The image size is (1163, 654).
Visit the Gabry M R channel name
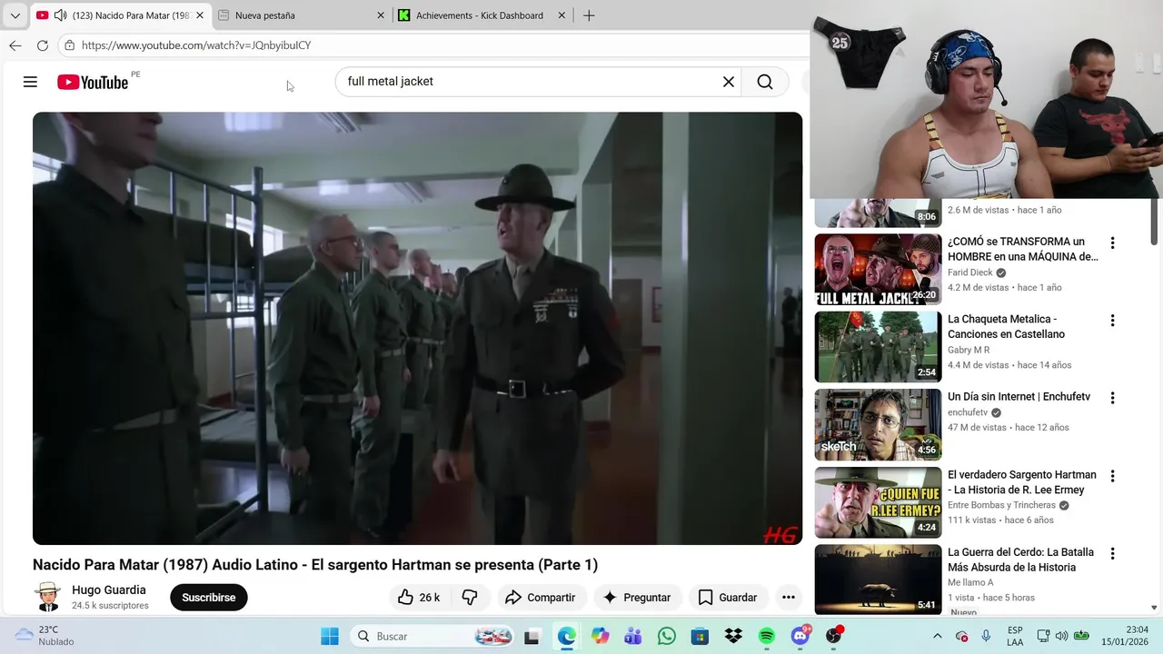click(x=969, y=350)
